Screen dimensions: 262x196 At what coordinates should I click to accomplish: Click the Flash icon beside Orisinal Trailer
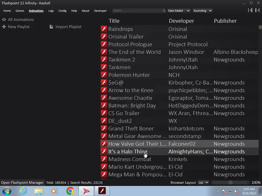(x=104, y=37)
